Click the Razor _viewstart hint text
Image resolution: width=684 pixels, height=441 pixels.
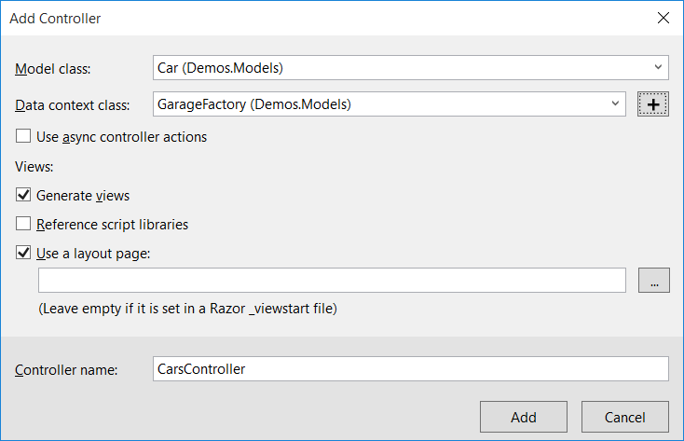(x=187, y=309)
